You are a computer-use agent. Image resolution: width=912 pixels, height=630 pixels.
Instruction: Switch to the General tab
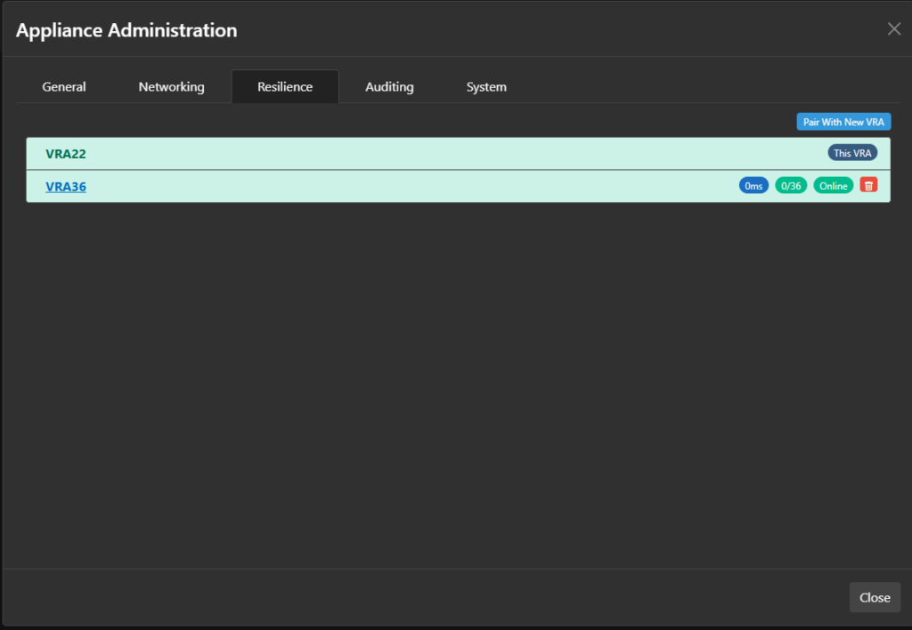(x=64, y=86)
